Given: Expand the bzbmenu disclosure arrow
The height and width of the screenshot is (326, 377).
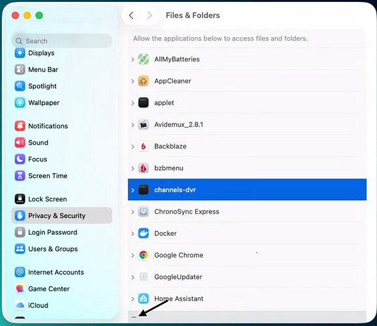Looking at the screenshot, I should point(132,168).
